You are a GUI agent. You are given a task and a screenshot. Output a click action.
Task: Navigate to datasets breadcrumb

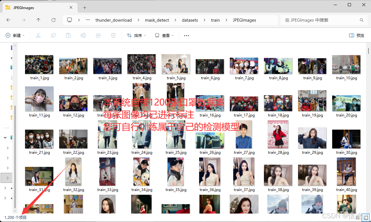(190, 20)
